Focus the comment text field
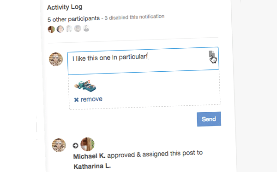Image resolution: width=277 pixels, height=172 pixels. tap(143, 61)
